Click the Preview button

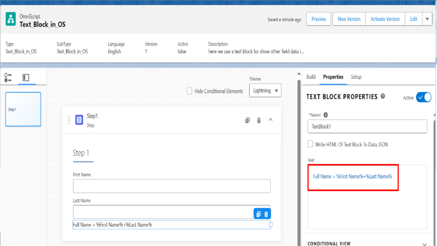(x=318, y=19)
